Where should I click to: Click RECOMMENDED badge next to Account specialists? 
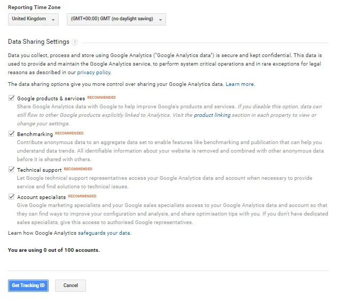click(82, 196)
